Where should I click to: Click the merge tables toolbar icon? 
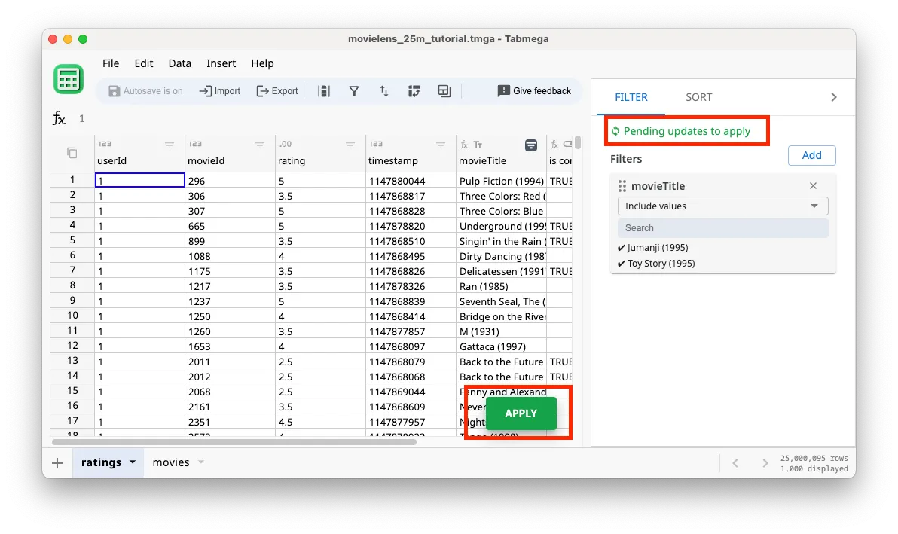pyautogui.click(x=444, y=90)
